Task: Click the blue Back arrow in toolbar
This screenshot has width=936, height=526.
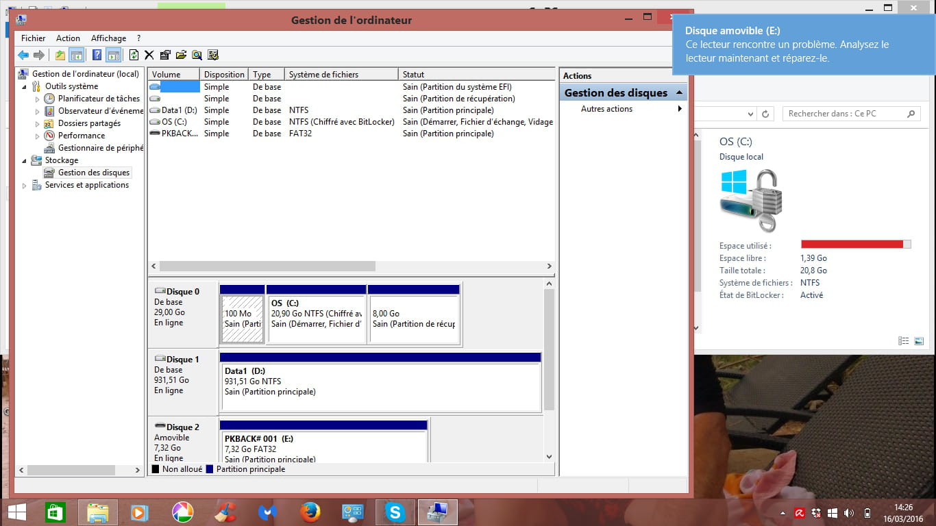Action: 23,55
